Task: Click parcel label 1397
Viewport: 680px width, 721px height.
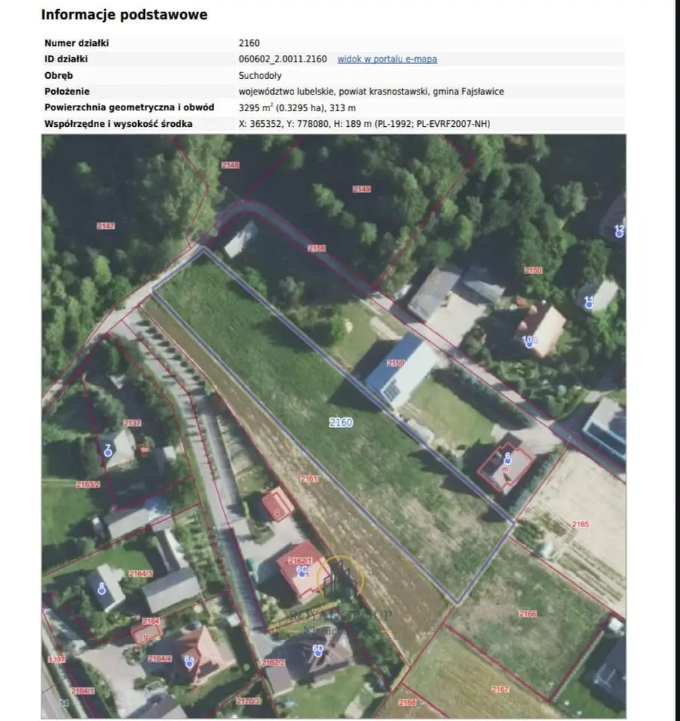Action: point(56,660)
